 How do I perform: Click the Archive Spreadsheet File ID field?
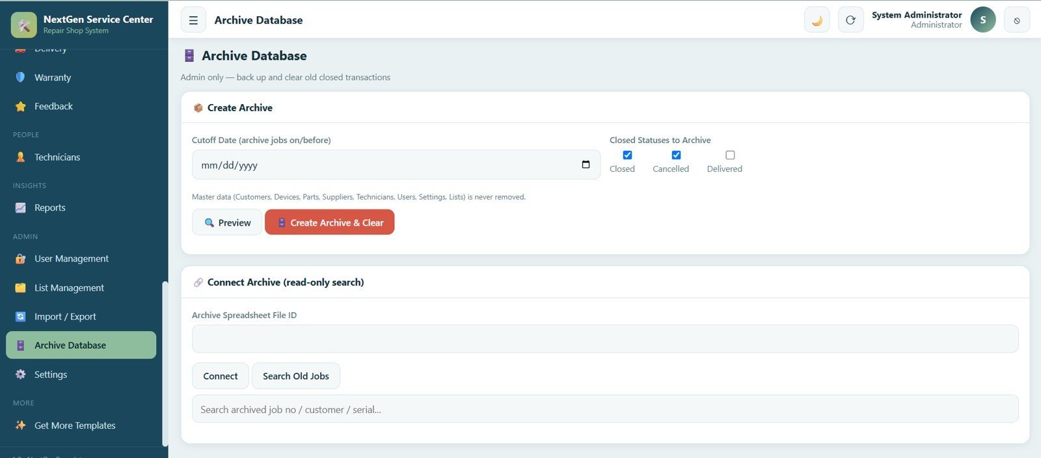point(605,339)
